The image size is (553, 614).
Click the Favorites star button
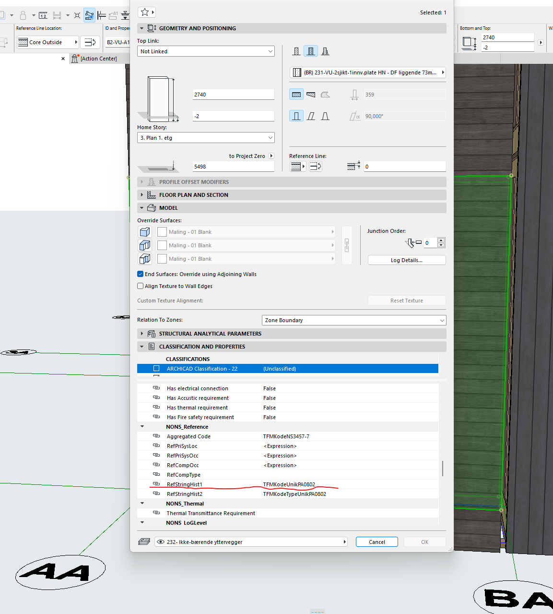(146, 12)
